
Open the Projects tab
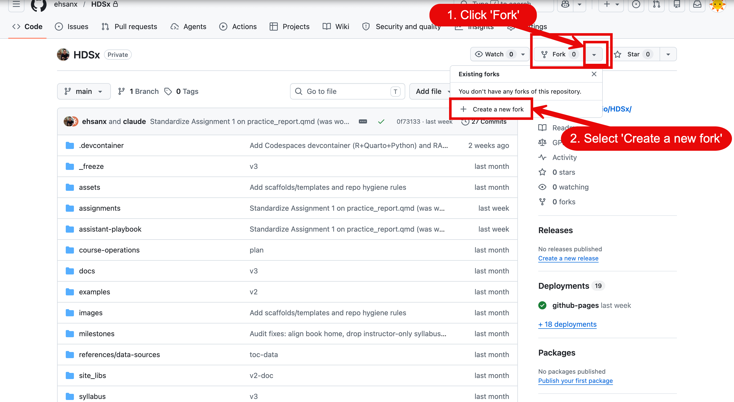pyautogui.click(x=290, y=27)
